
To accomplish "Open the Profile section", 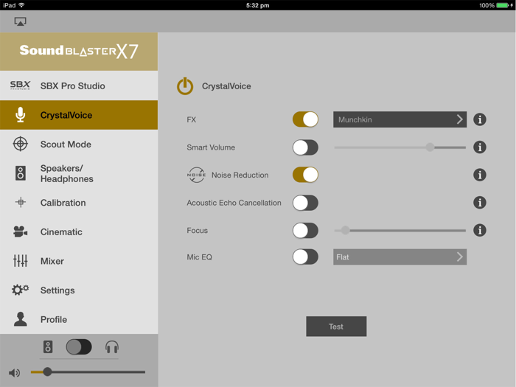I will 79,319.
